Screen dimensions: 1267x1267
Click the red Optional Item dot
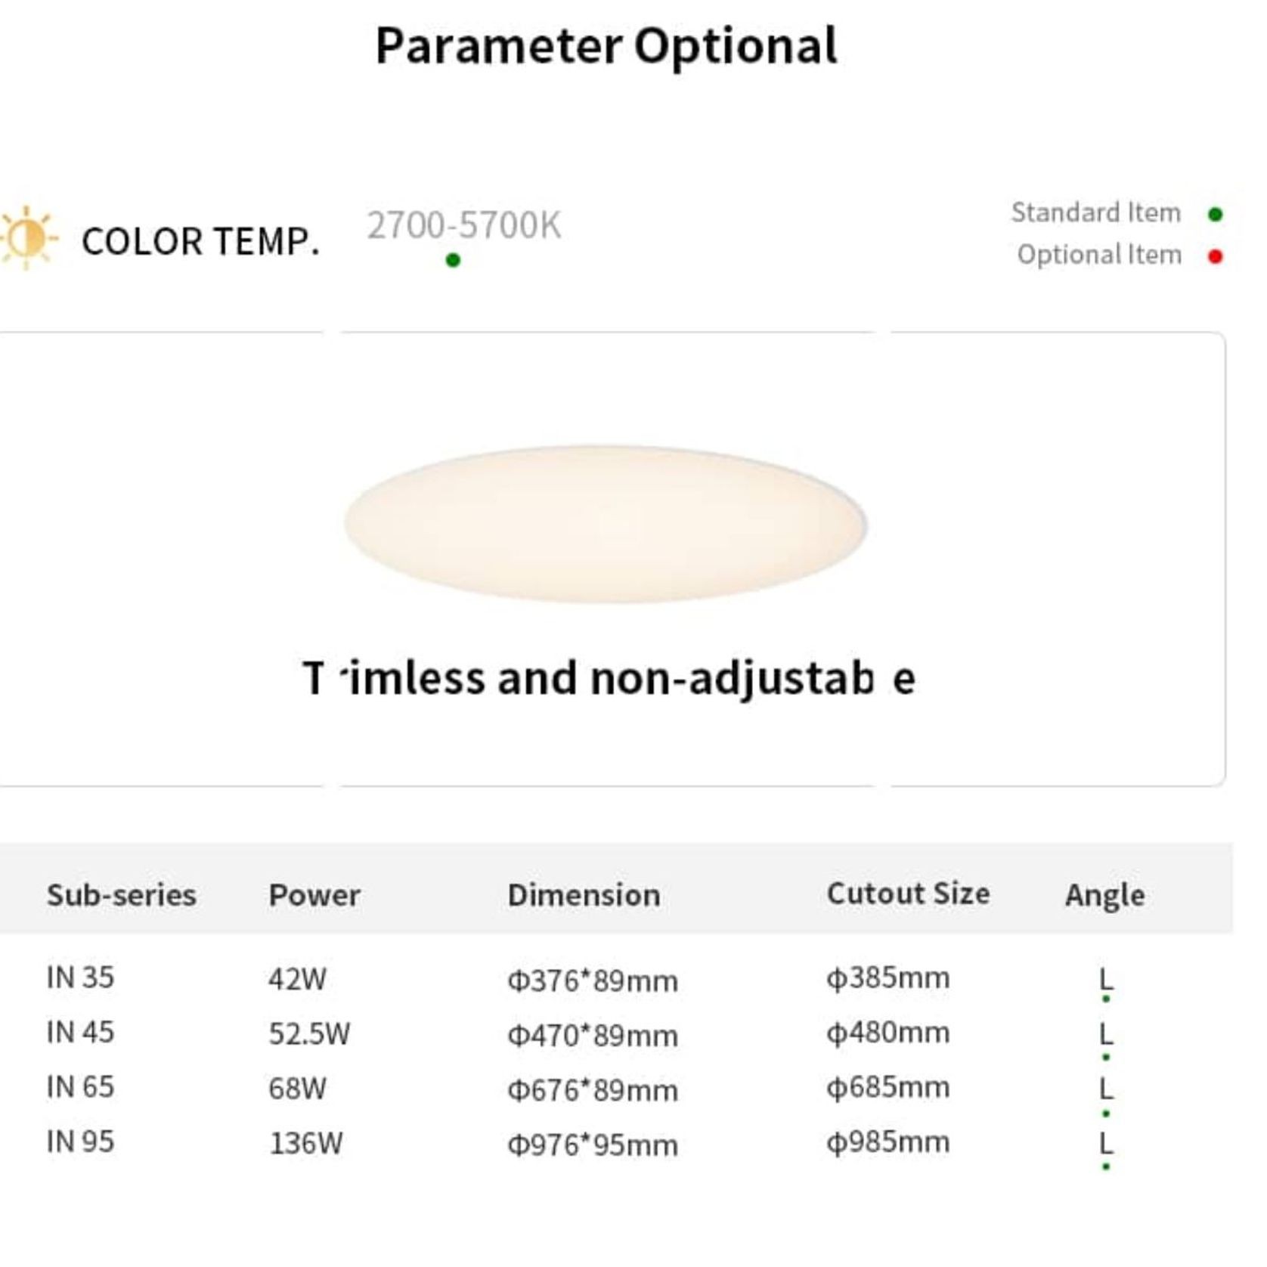pos(1216,257)
